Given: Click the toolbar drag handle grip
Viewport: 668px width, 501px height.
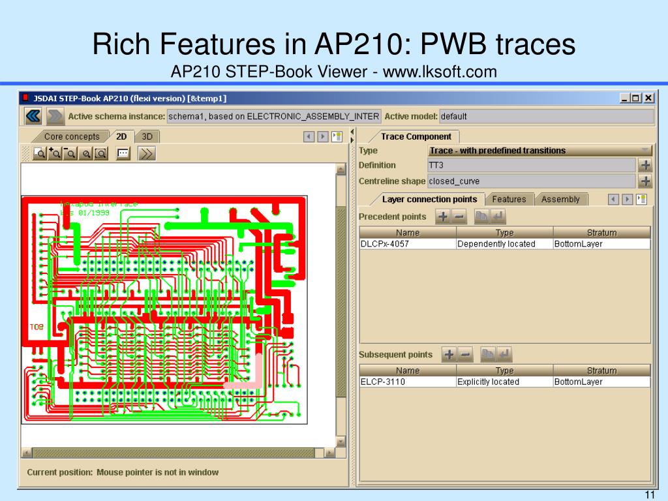Looking at the screenshot, I should (x=26, y=153).
